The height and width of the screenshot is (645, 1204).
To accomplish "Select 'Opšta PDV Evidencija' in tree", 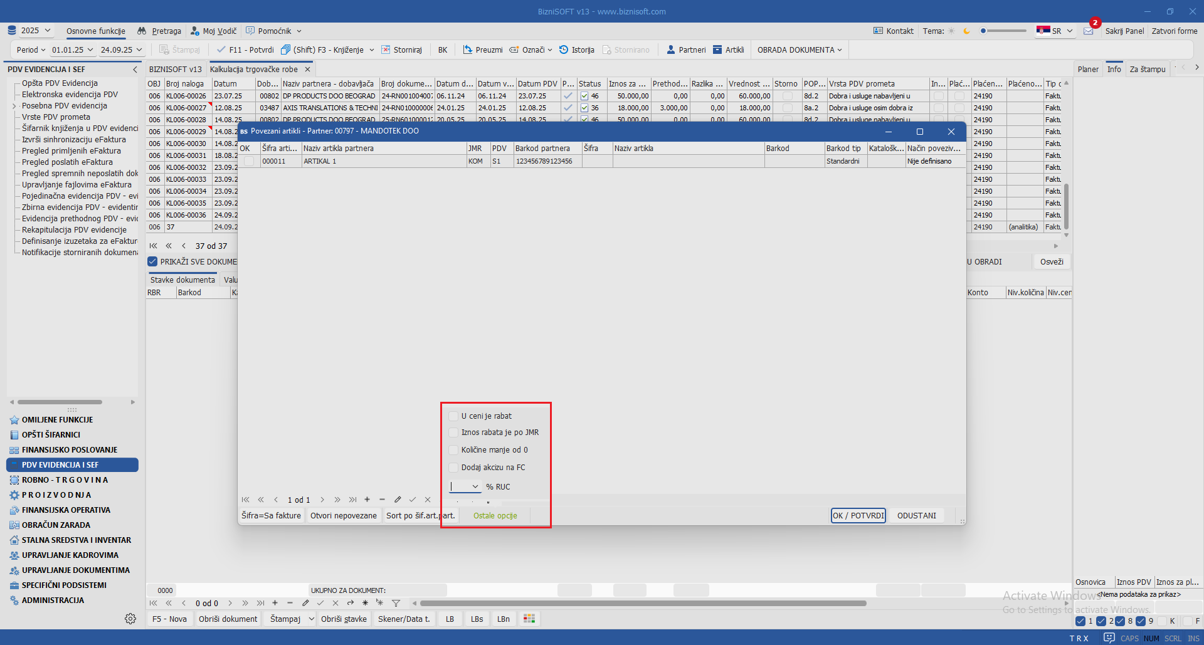I will (x=60, y=83).
